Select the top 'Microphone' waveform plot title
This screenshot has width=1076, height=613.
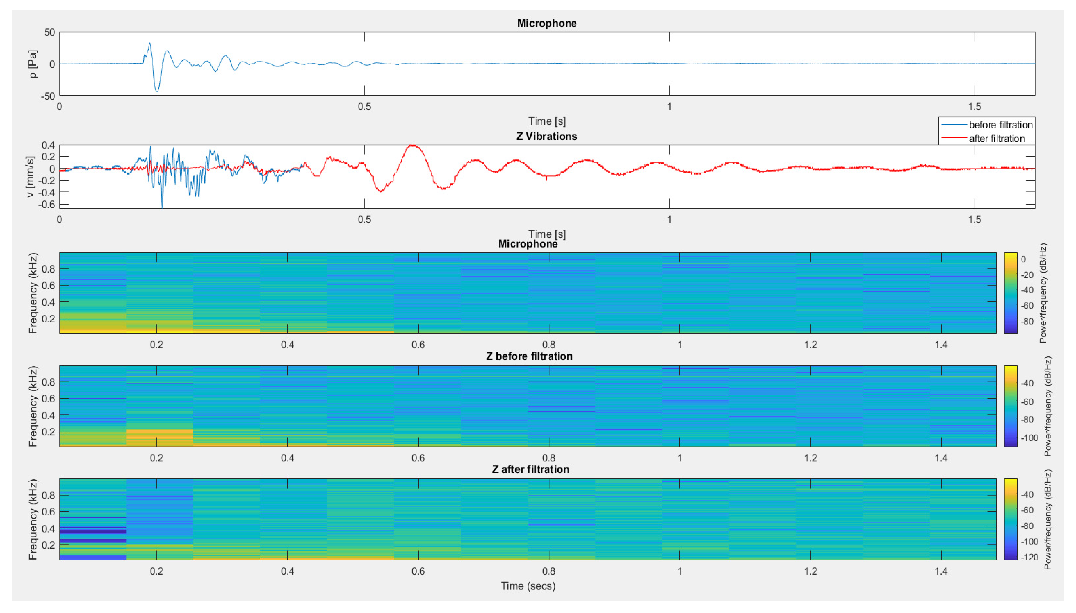[x=546, y=23]
